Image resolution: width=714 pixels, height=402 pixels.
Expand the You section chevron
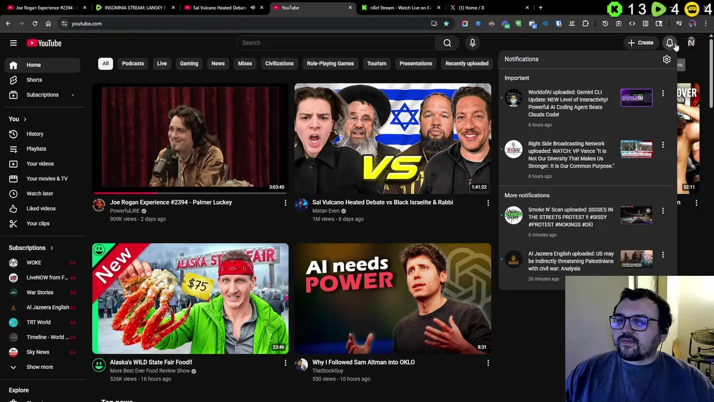tap(25, 119)
